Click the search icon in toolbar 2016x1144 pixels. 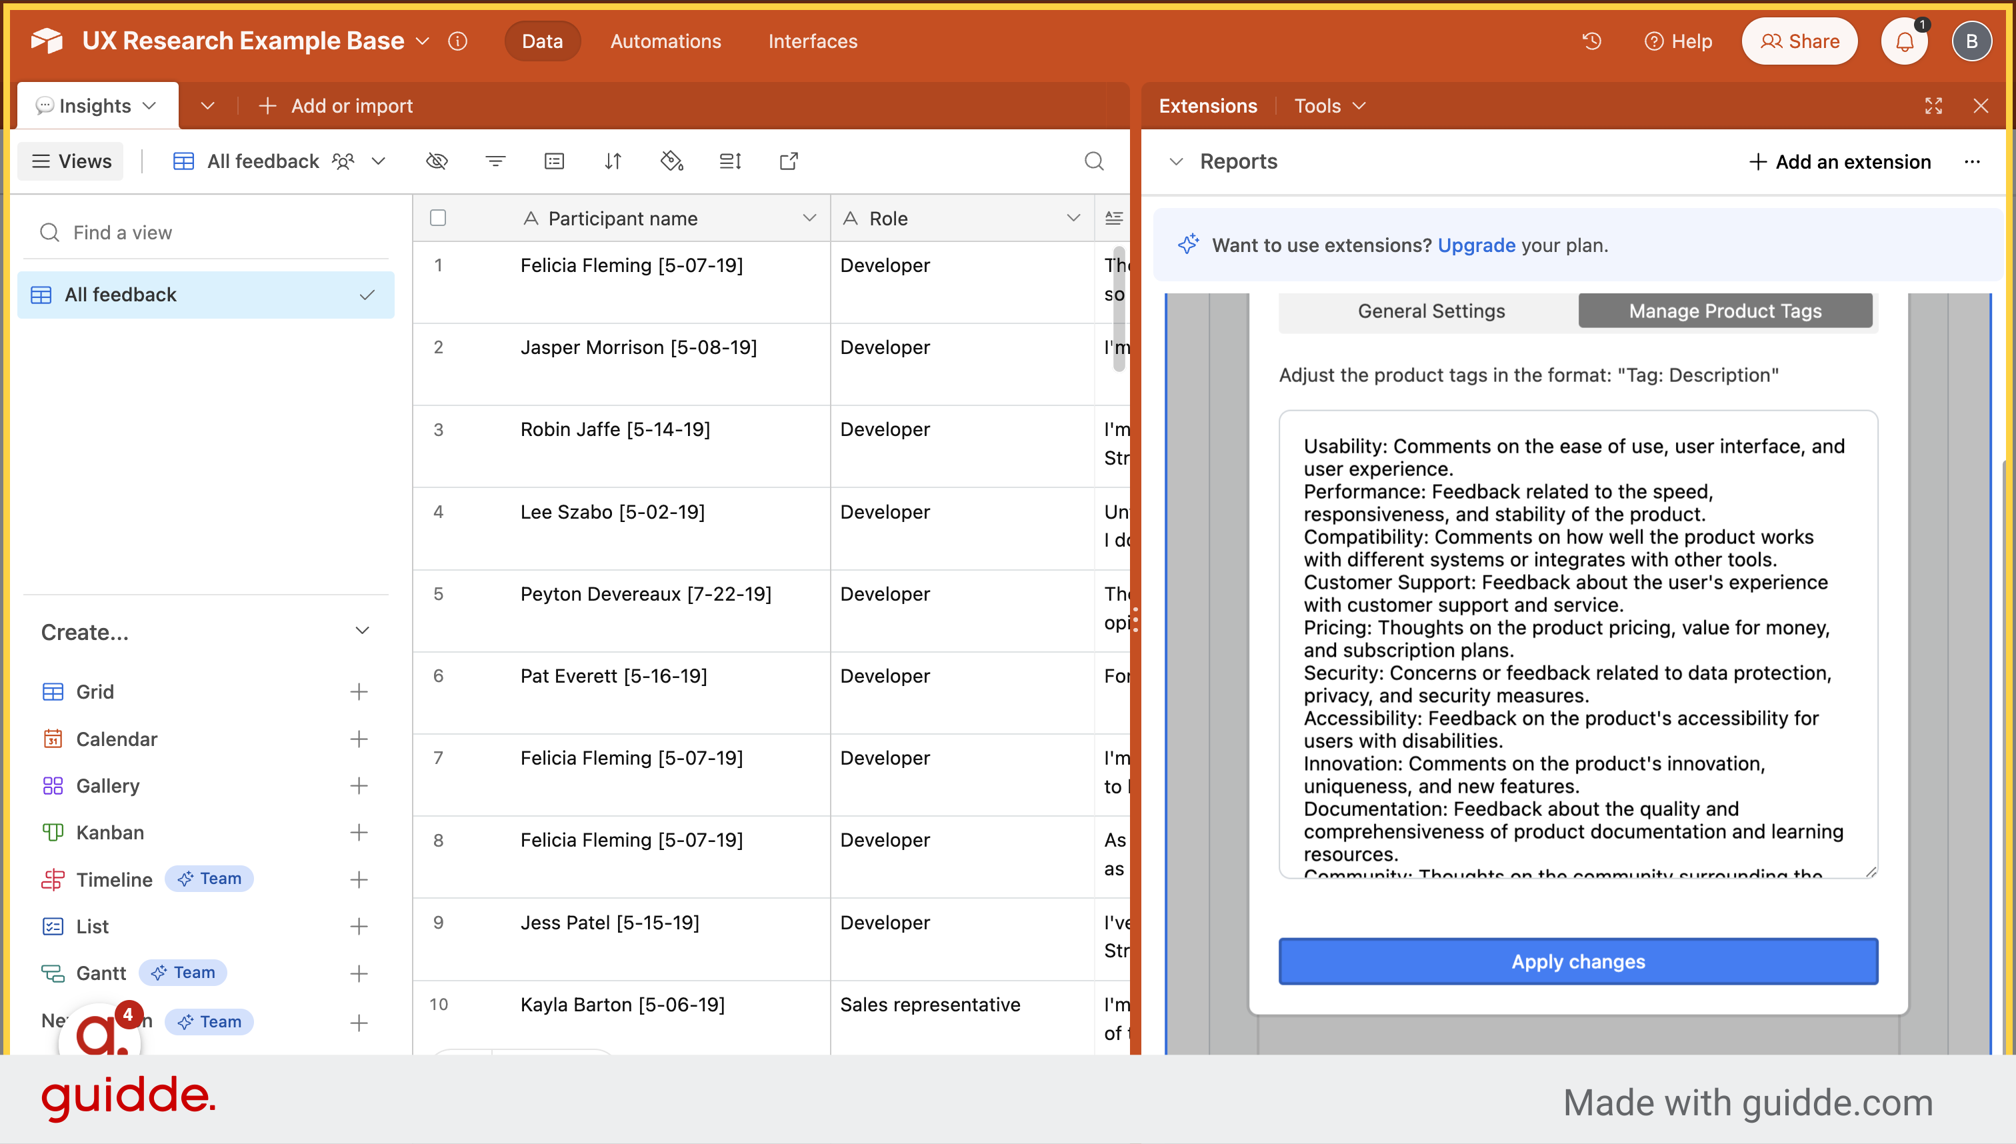(x=1095, y=161)
